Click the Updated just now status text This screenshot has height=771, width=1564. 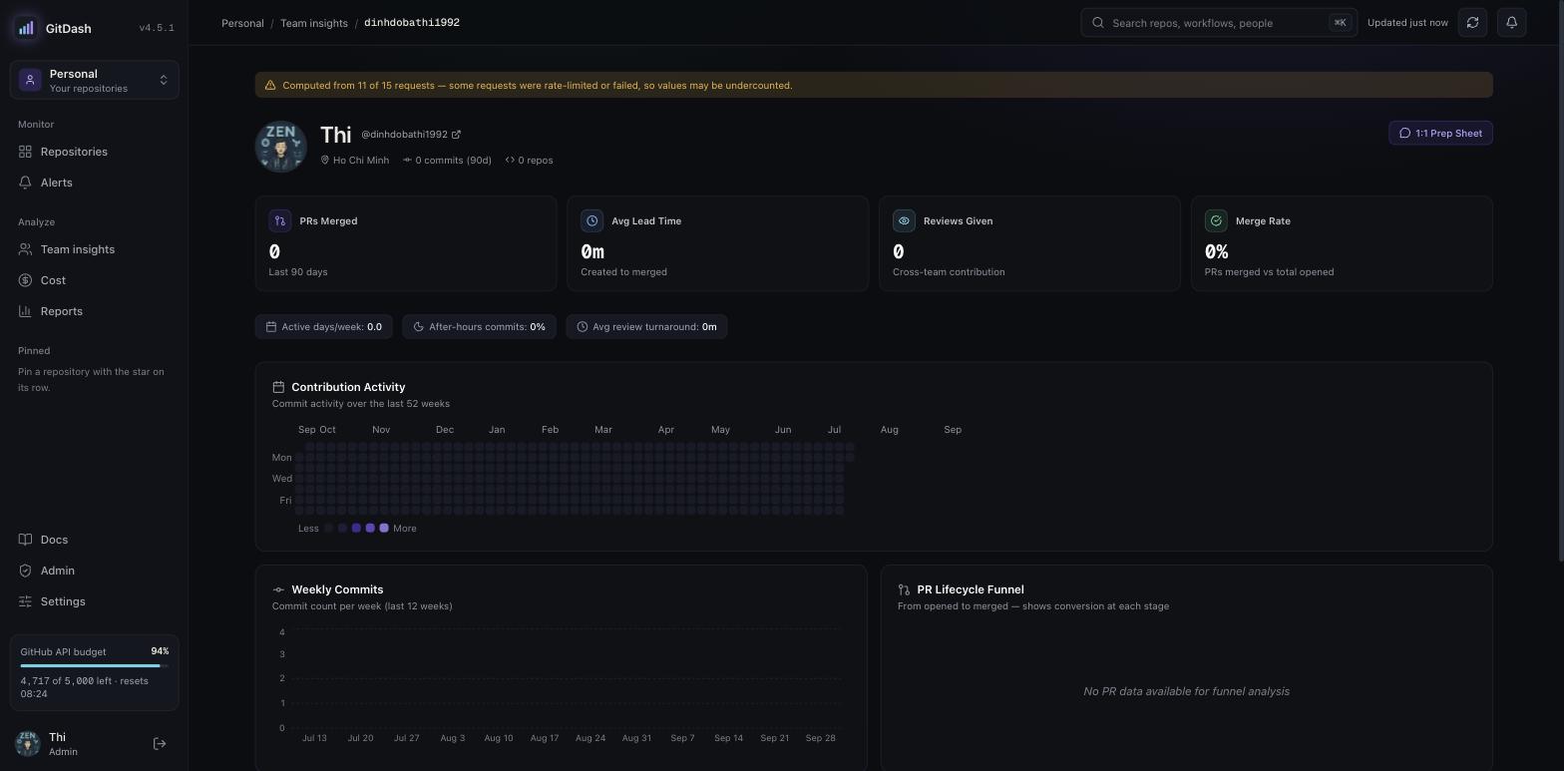click(1407, 23)
